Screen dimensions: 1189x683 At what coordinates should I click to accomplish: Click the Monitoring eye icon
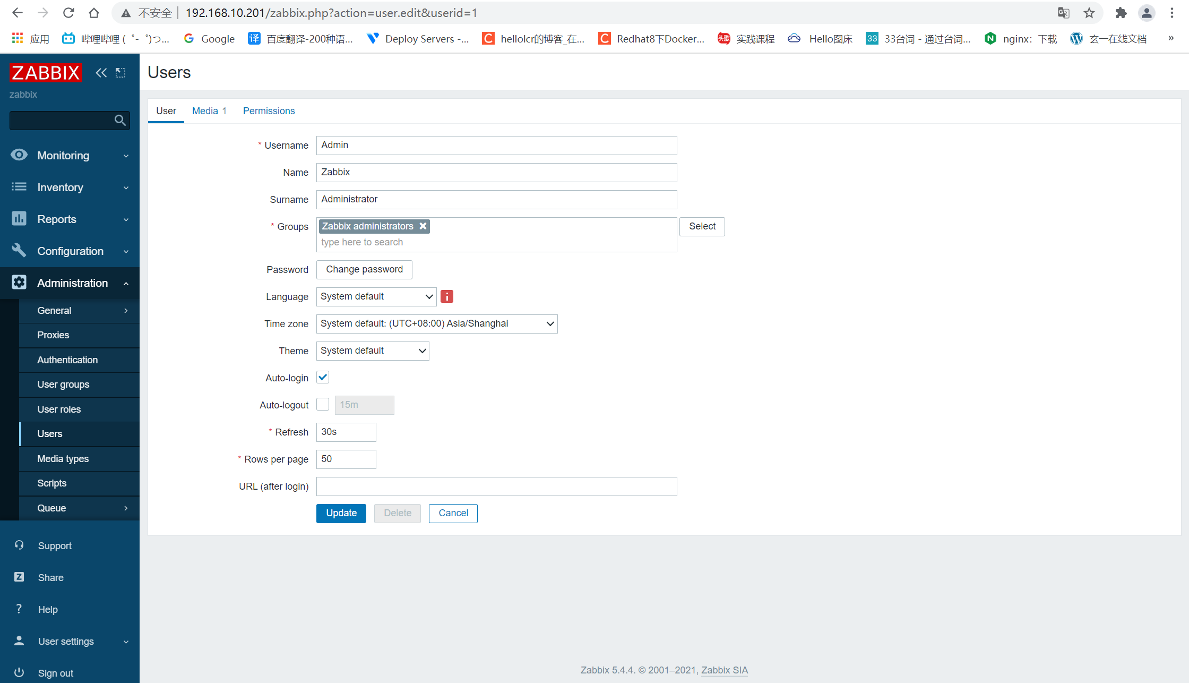point(19,155)
